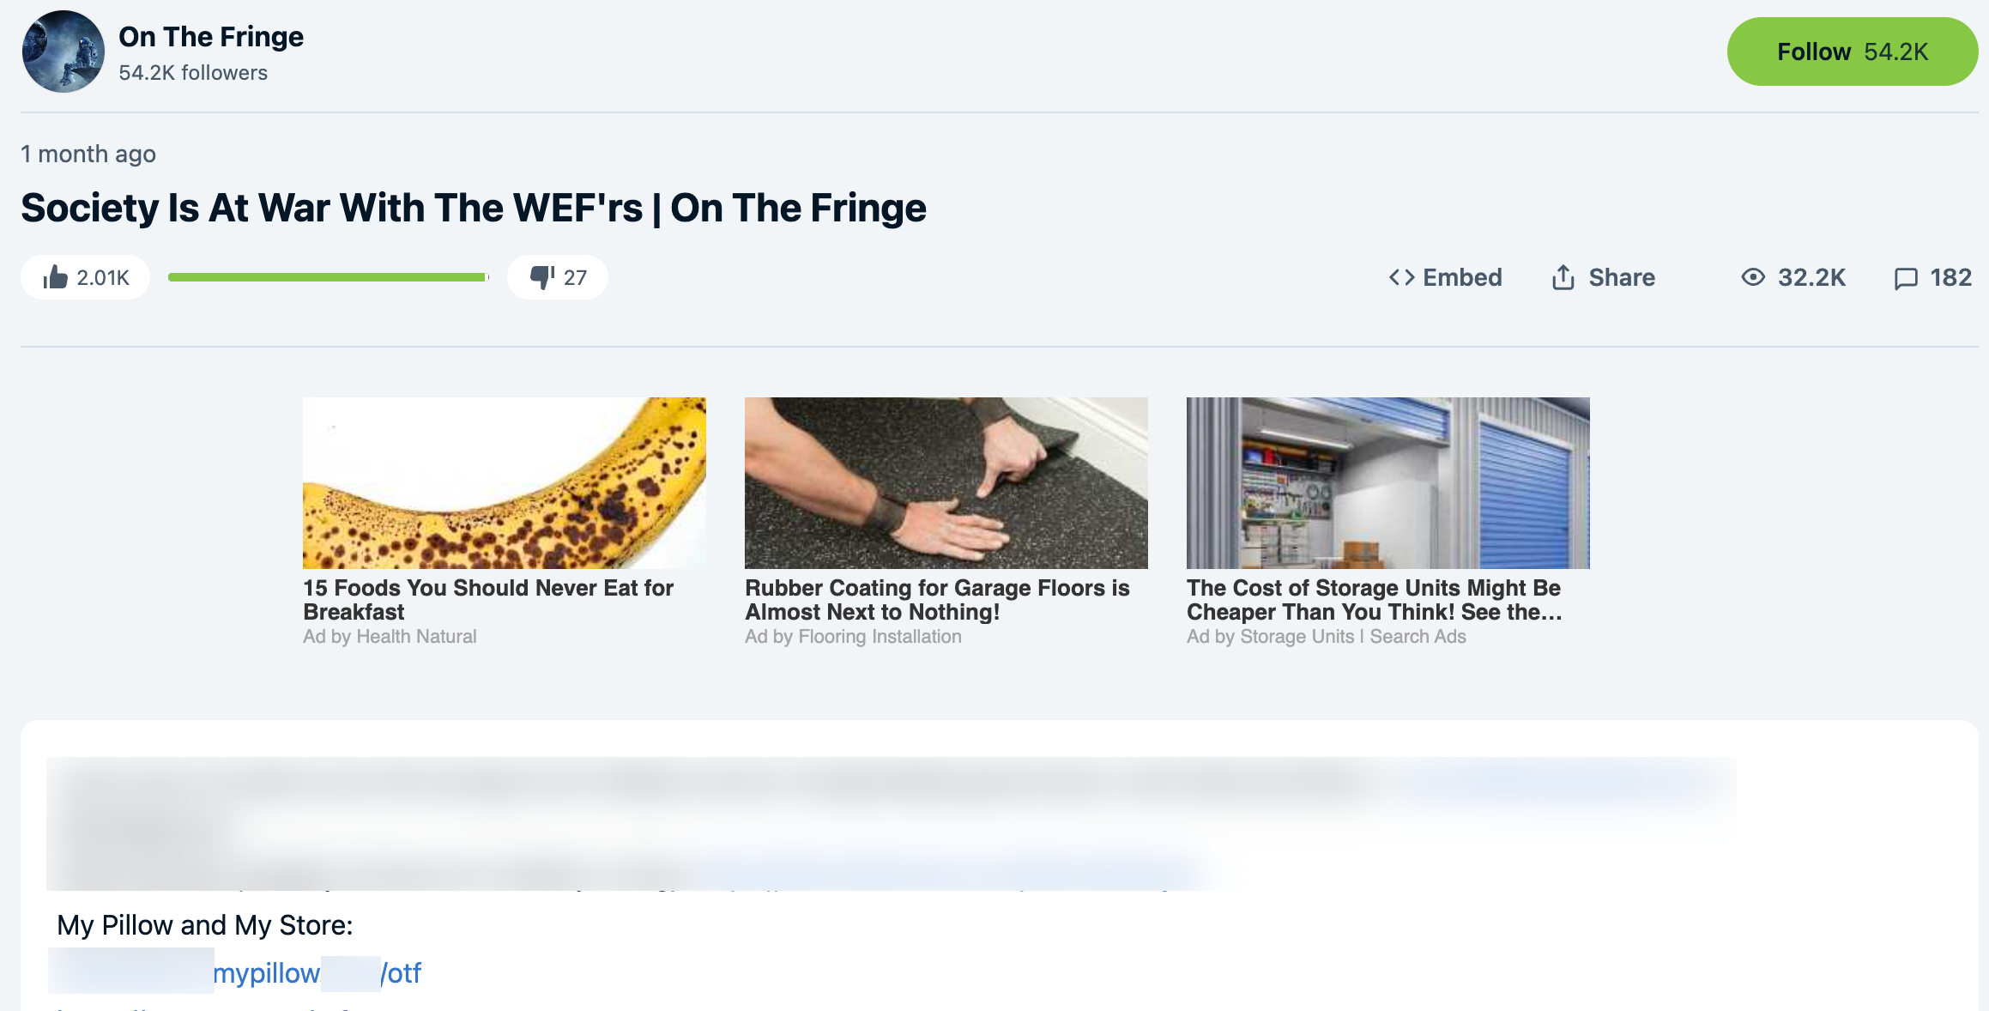Click 'Ad by Health Natural' label
This screenshot has width=1989, height=1011.
pos(390,637)
